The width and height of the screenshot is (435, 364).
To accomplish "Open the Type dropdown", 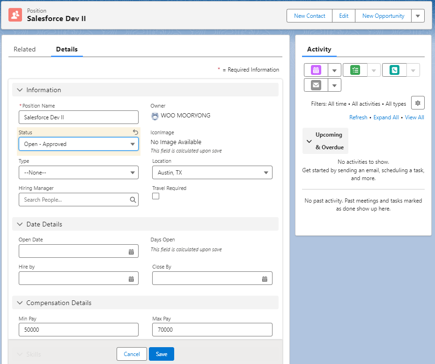I will click(x=79, y=173).
